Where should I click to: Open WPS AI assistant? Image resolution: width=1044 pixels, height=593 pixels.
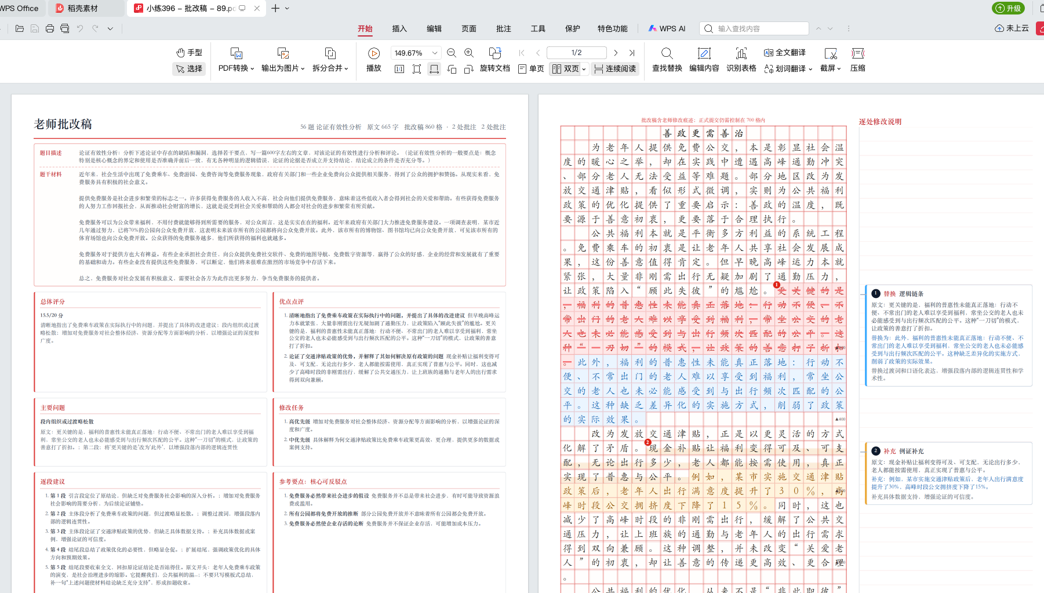click(x=667, y=28)
